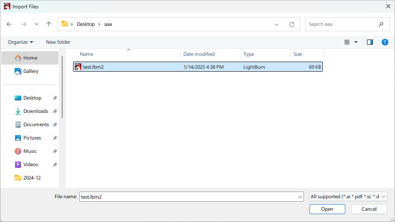The width and height of the screenshot is (395, 222).
Task: Expand the address bar history dropdown
Action: click(x=276, y=24)
